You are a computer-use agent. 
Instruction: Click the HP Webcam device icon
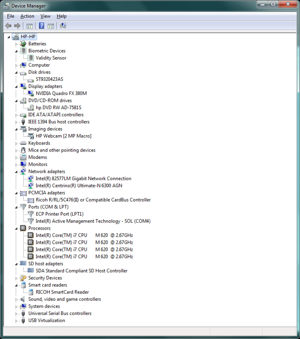pyautogui.click(x=31, y=136)
